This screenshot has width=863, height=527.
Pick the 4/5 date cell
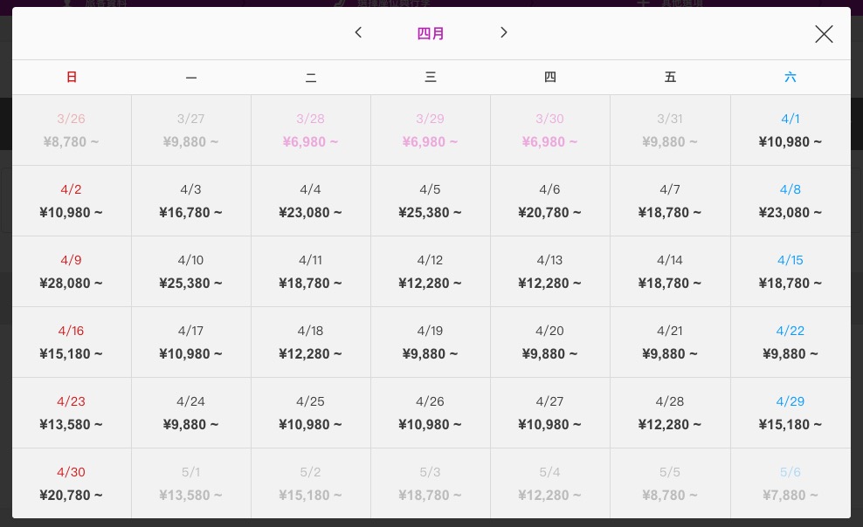[x=431, y=202]
